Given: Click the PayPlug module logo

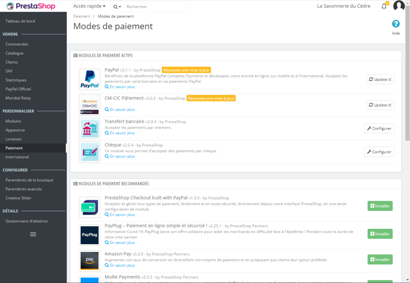Looking at the screenshot, I should click(x=89, y=235).
